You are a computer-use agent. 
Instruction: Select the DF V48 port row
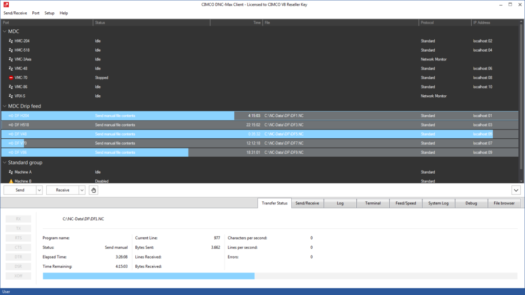click(x=260, y=134)
